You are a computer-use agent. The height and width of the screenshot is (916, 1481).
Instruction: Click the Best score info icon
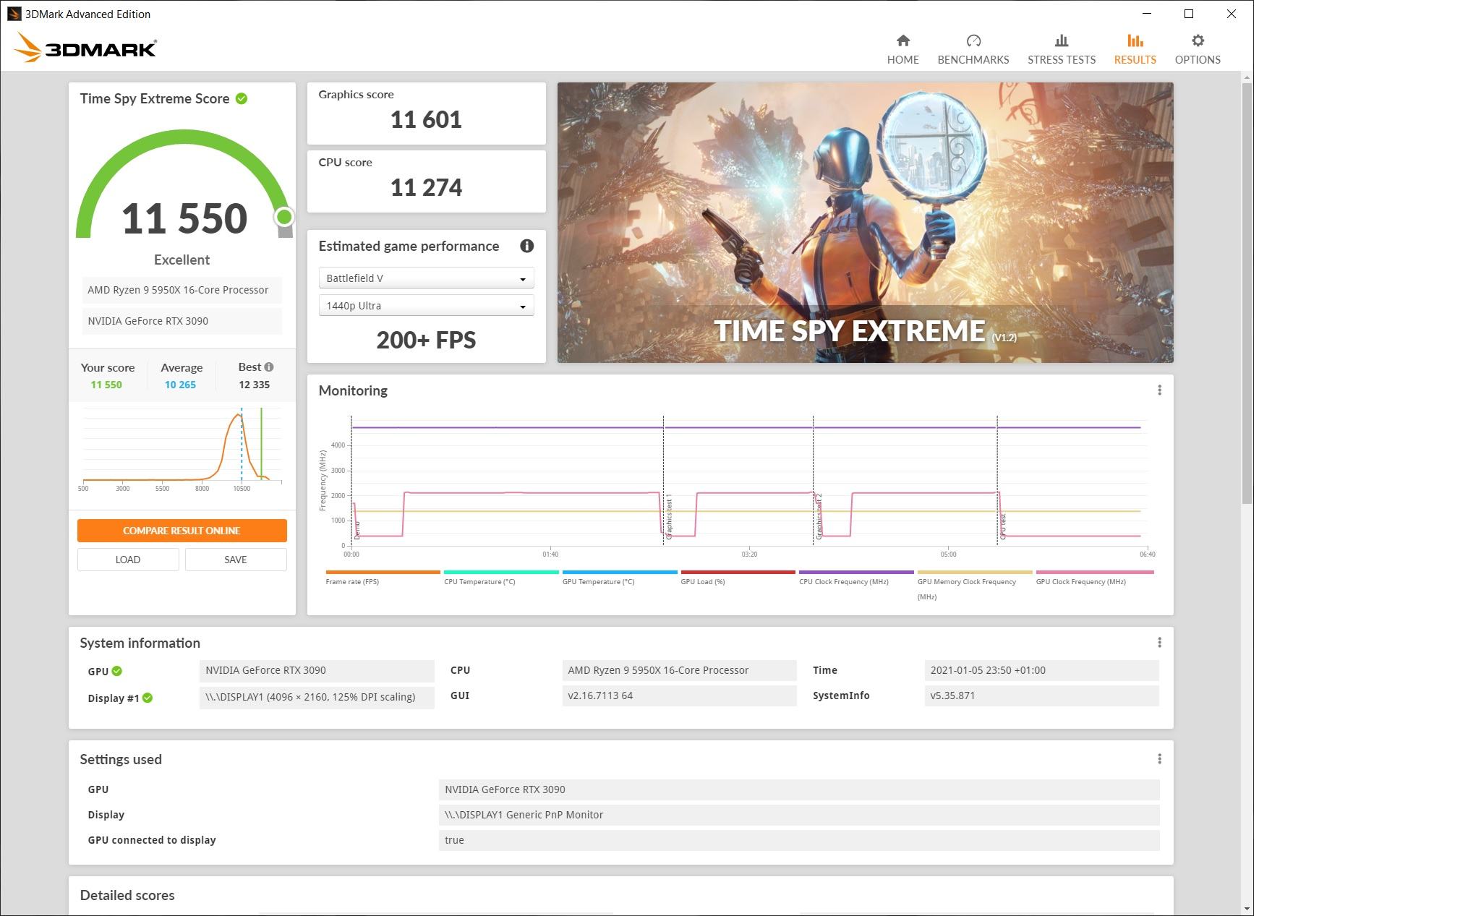click(x=269, y=367)
